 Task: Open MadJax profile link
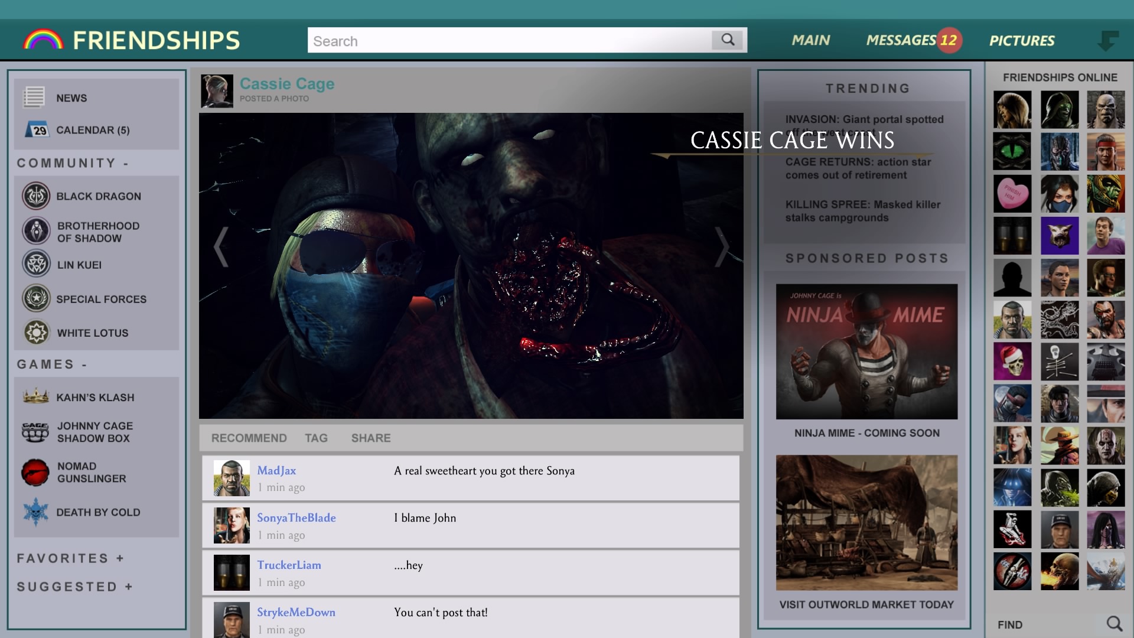point(276,470)
